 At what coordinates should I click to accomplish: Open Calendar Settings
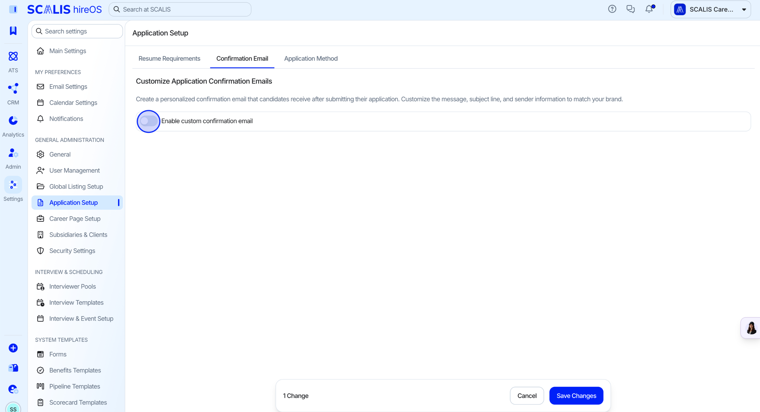[x=77, y=103]
